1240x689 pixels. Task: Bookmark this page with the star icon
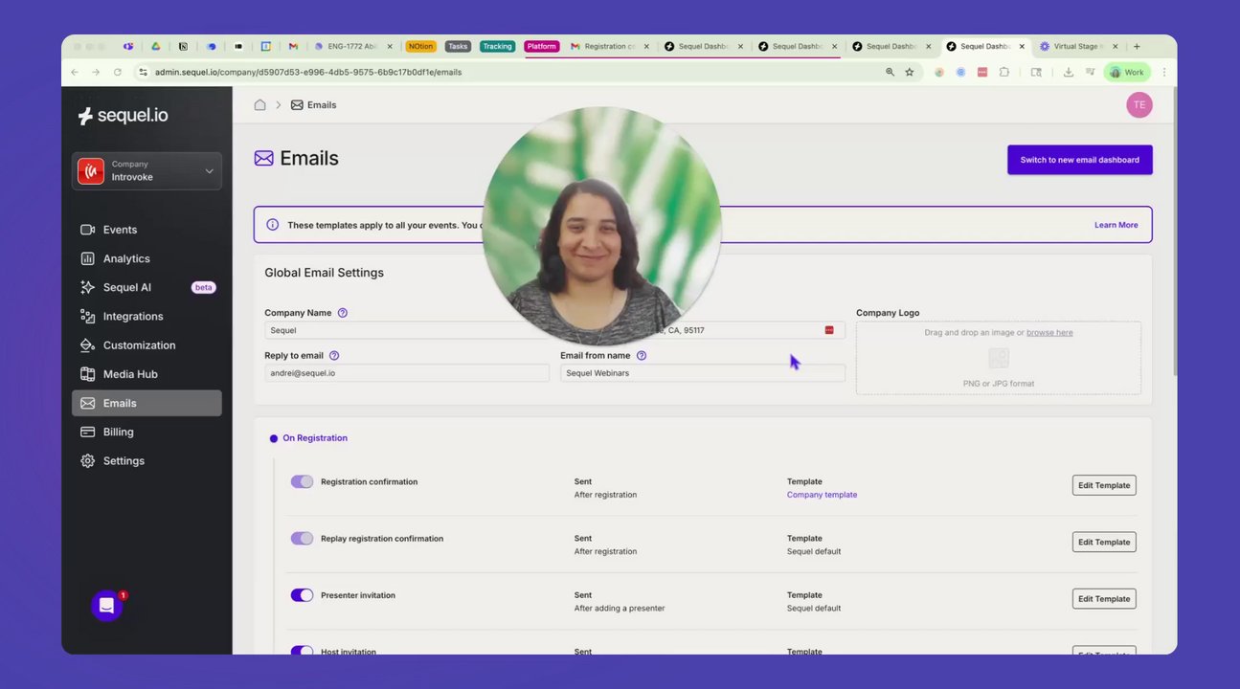(x=910, y=72)
